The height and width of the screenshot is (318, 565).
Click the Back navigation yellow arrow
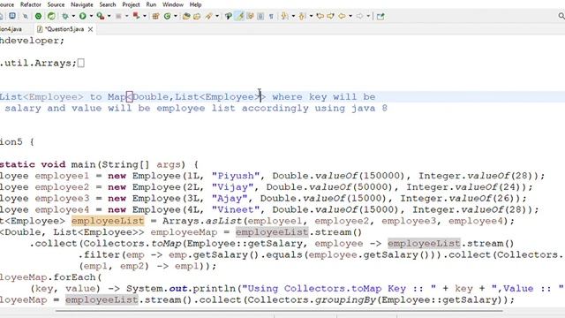(342, 16)
